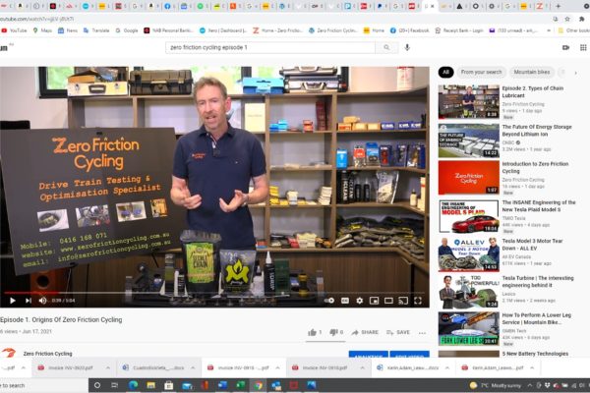590x393 pixels.
Task: Expand hidden bookmarks chevron
Action: coord(549,30)
